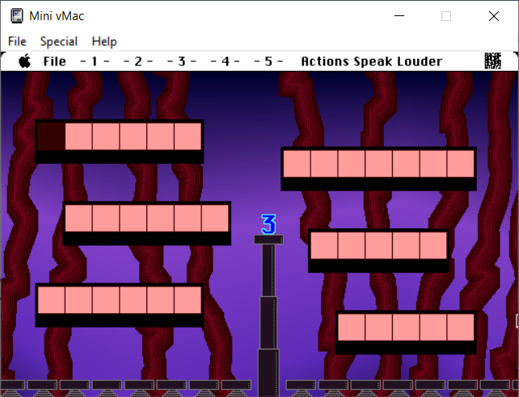Open the - 1 - menu
The width and height of the screenshot is (519, 397).
[95, 61]
